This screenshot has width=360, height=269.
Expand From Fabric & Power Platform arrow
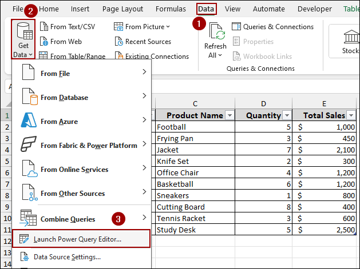[x=144, y=144]
